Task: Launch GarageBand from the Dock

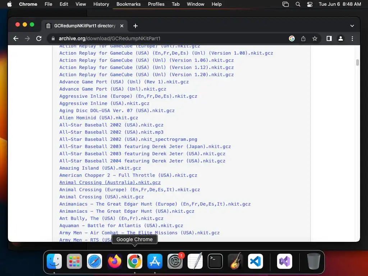Action: click(x=235, y=261)
